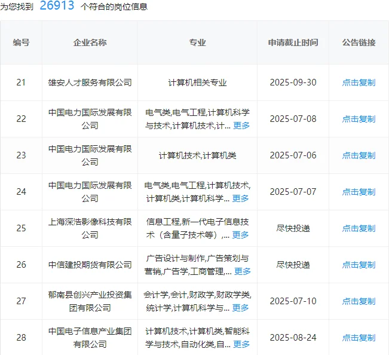Screen dimensions: 389x355
Task: Copy link for 中国电子信息产业集团有限公司
Action: tap(359, 338)
